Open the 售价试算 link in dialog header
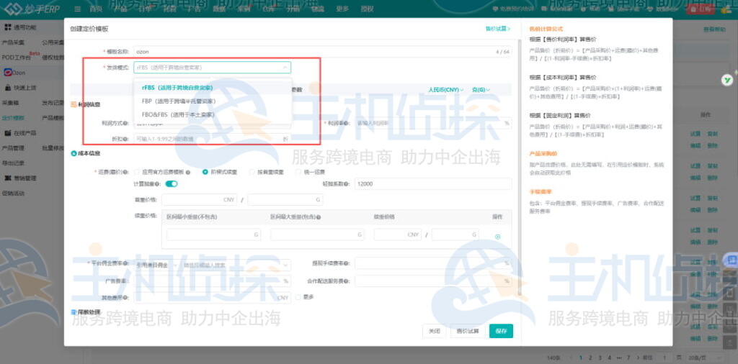Screen dimensions: 738x364 [498, 29]
